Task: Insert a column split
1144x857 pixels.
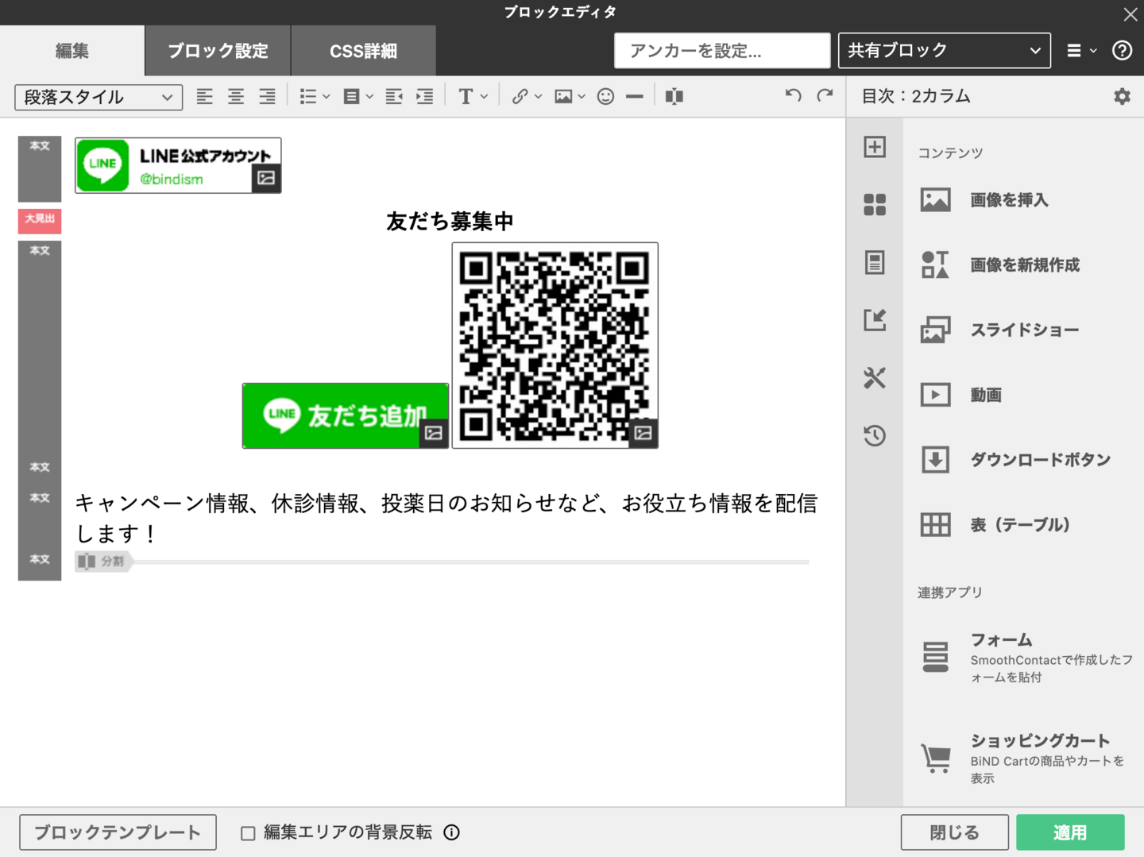Action: coord(674,97)
